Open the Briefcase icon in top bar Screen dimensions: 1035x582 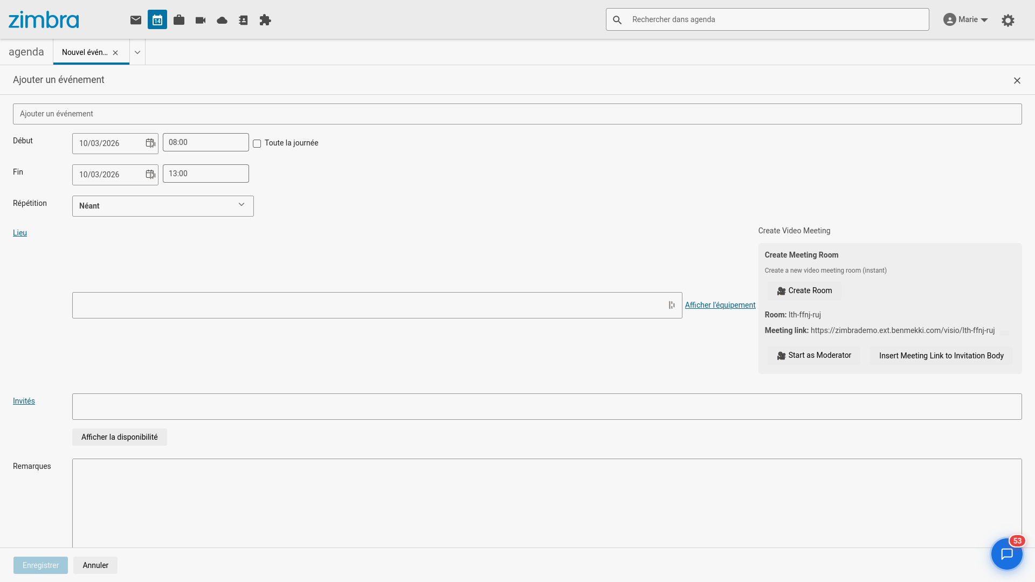(x=179, y=20)
